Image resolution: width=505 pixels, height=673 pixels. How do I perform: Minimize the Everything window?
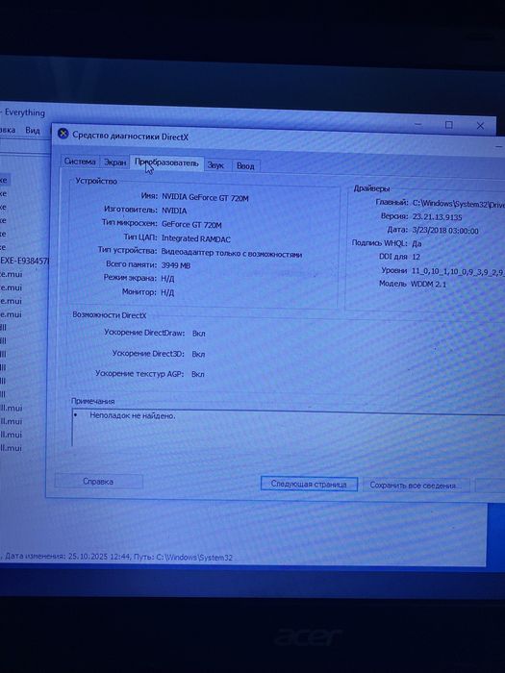tap(417, 124)
